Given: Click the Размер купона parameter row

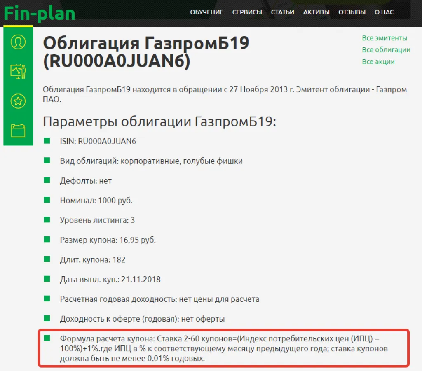Looking at the screenshot, I should coord(108,240).
